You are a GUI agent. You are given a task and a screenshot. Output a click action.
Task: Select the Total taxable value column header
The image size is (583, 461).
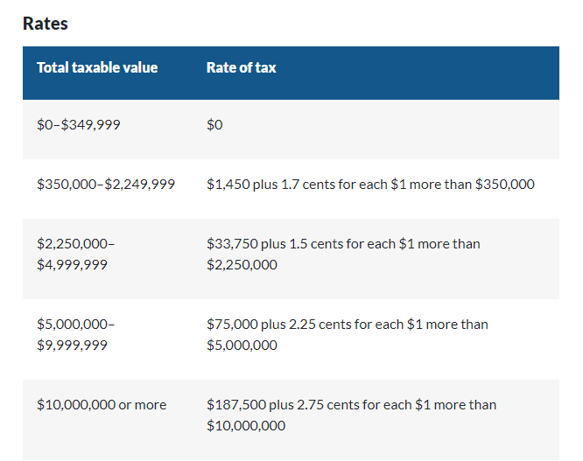(x=97, y=67)
